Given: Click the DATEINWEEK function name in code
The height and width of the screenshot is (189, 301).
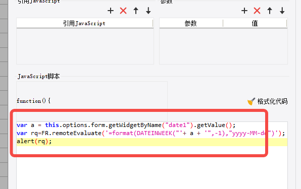Looking at the screenshot, I should 155,133.
